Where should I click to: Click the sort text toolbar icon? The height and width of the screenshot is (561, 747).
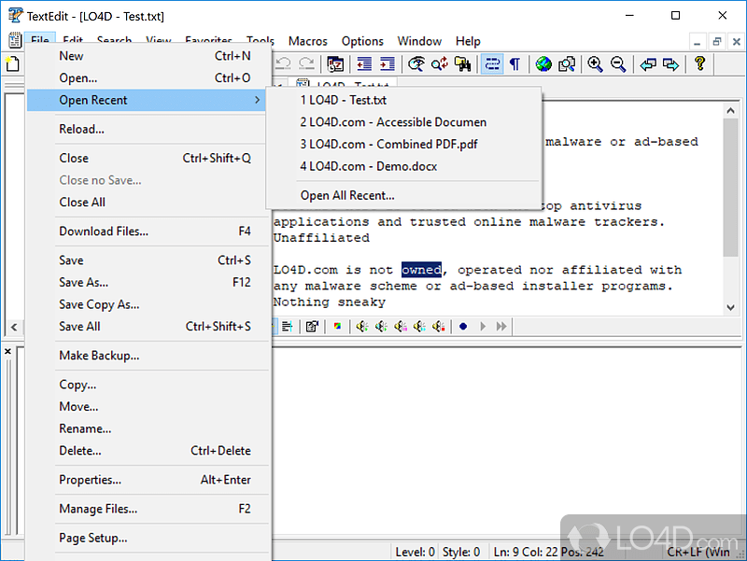click(x=335, y=63)
